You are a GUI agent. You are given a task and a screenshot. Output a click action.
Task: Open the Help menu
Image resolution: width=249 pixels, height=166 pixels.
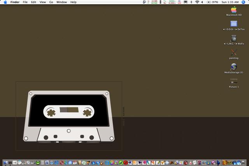click(x=74, y=2)
